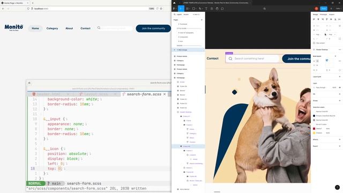Select the Pen tool in Figma
Image resolution: width=343 pixels, height=193 pixels.
[x=200, y=9]
